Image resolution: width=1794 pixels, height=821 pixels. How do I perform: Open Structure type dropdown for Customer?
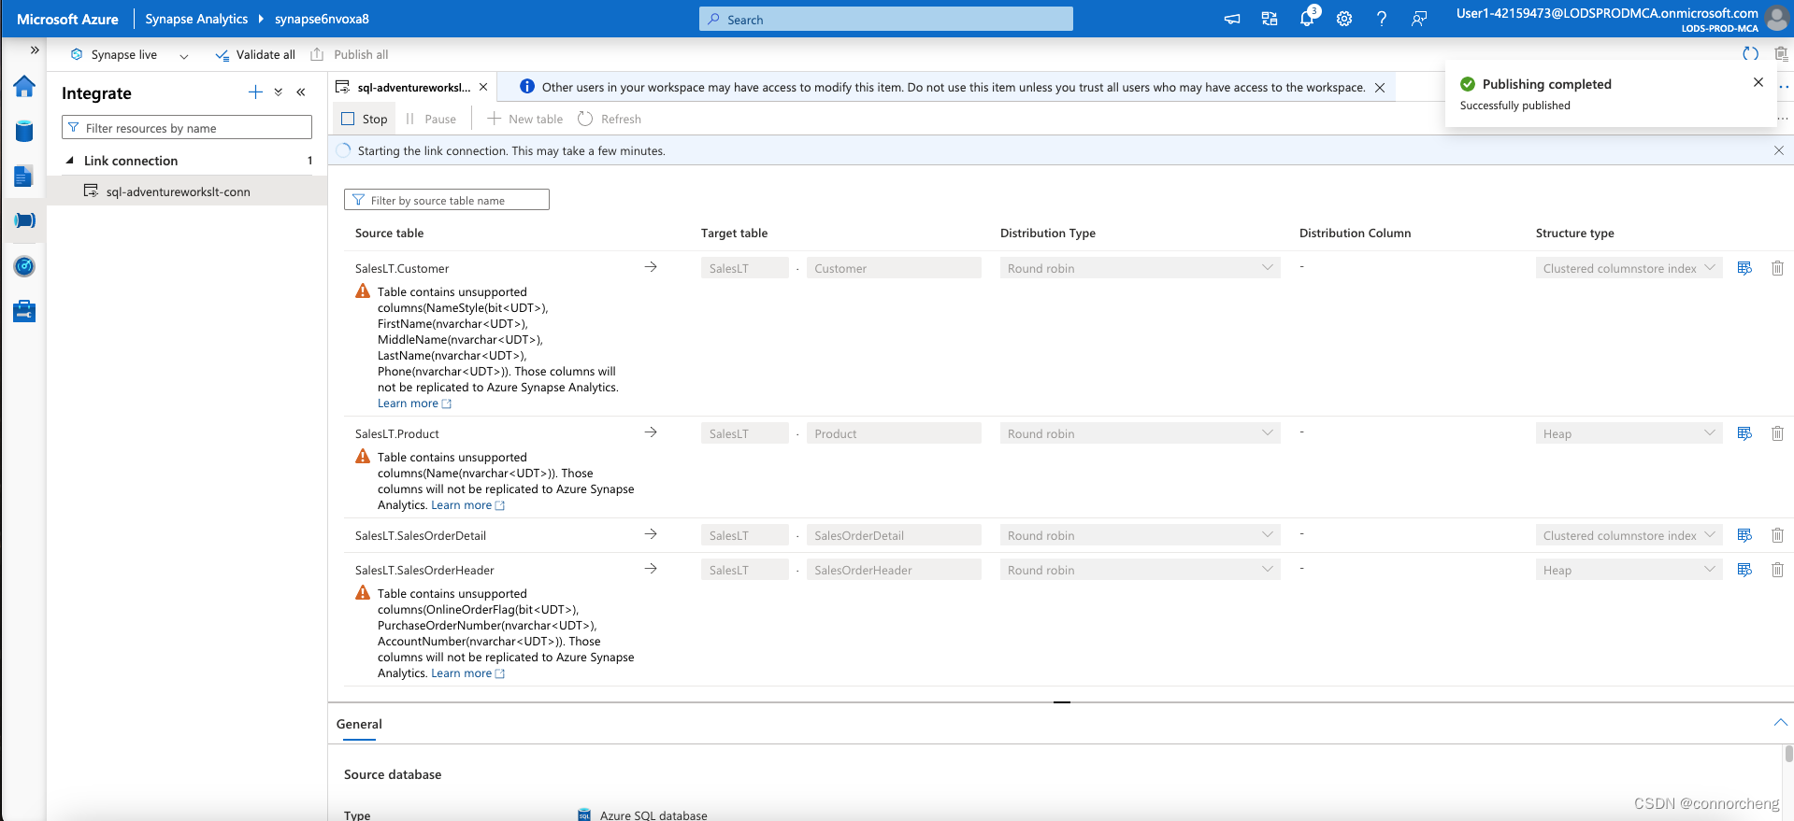(x=1629, y=268)
